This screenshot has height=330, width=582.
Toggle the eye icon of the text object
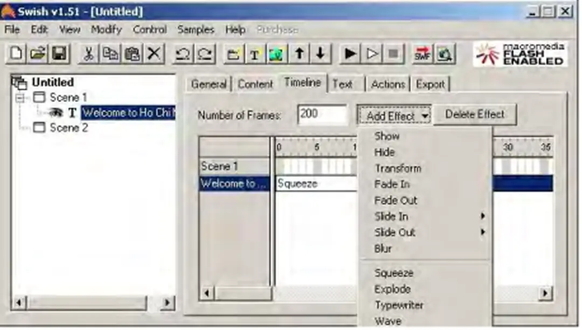[56, 113]
